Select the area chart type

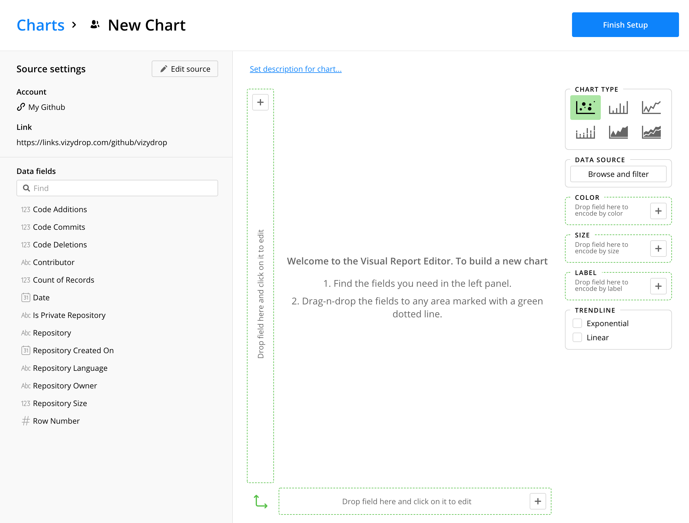click(x=618, y=132)
